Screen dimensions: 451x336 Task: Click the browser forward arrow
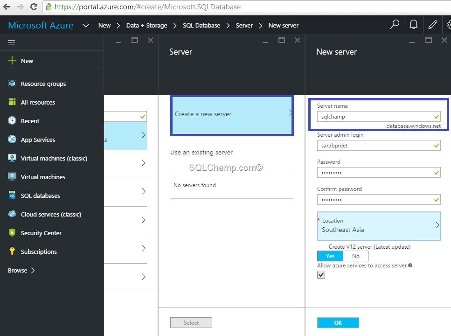20,7
